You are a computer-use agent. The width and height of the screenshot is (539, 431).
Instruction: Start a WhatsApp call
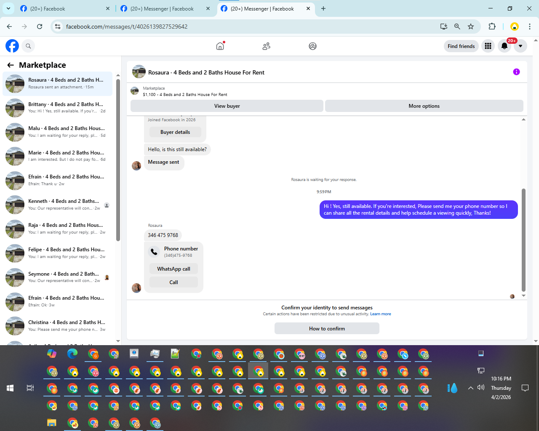[x=173, y=269]
